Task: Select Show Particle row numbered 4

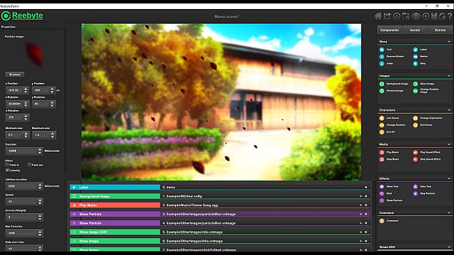Action: (220, 223)
